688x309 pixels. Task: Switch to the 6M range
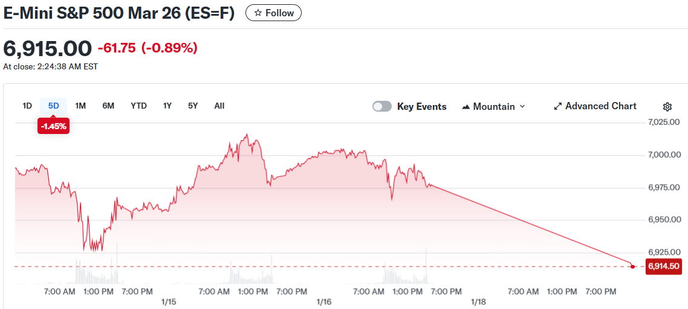coord(108,106)
